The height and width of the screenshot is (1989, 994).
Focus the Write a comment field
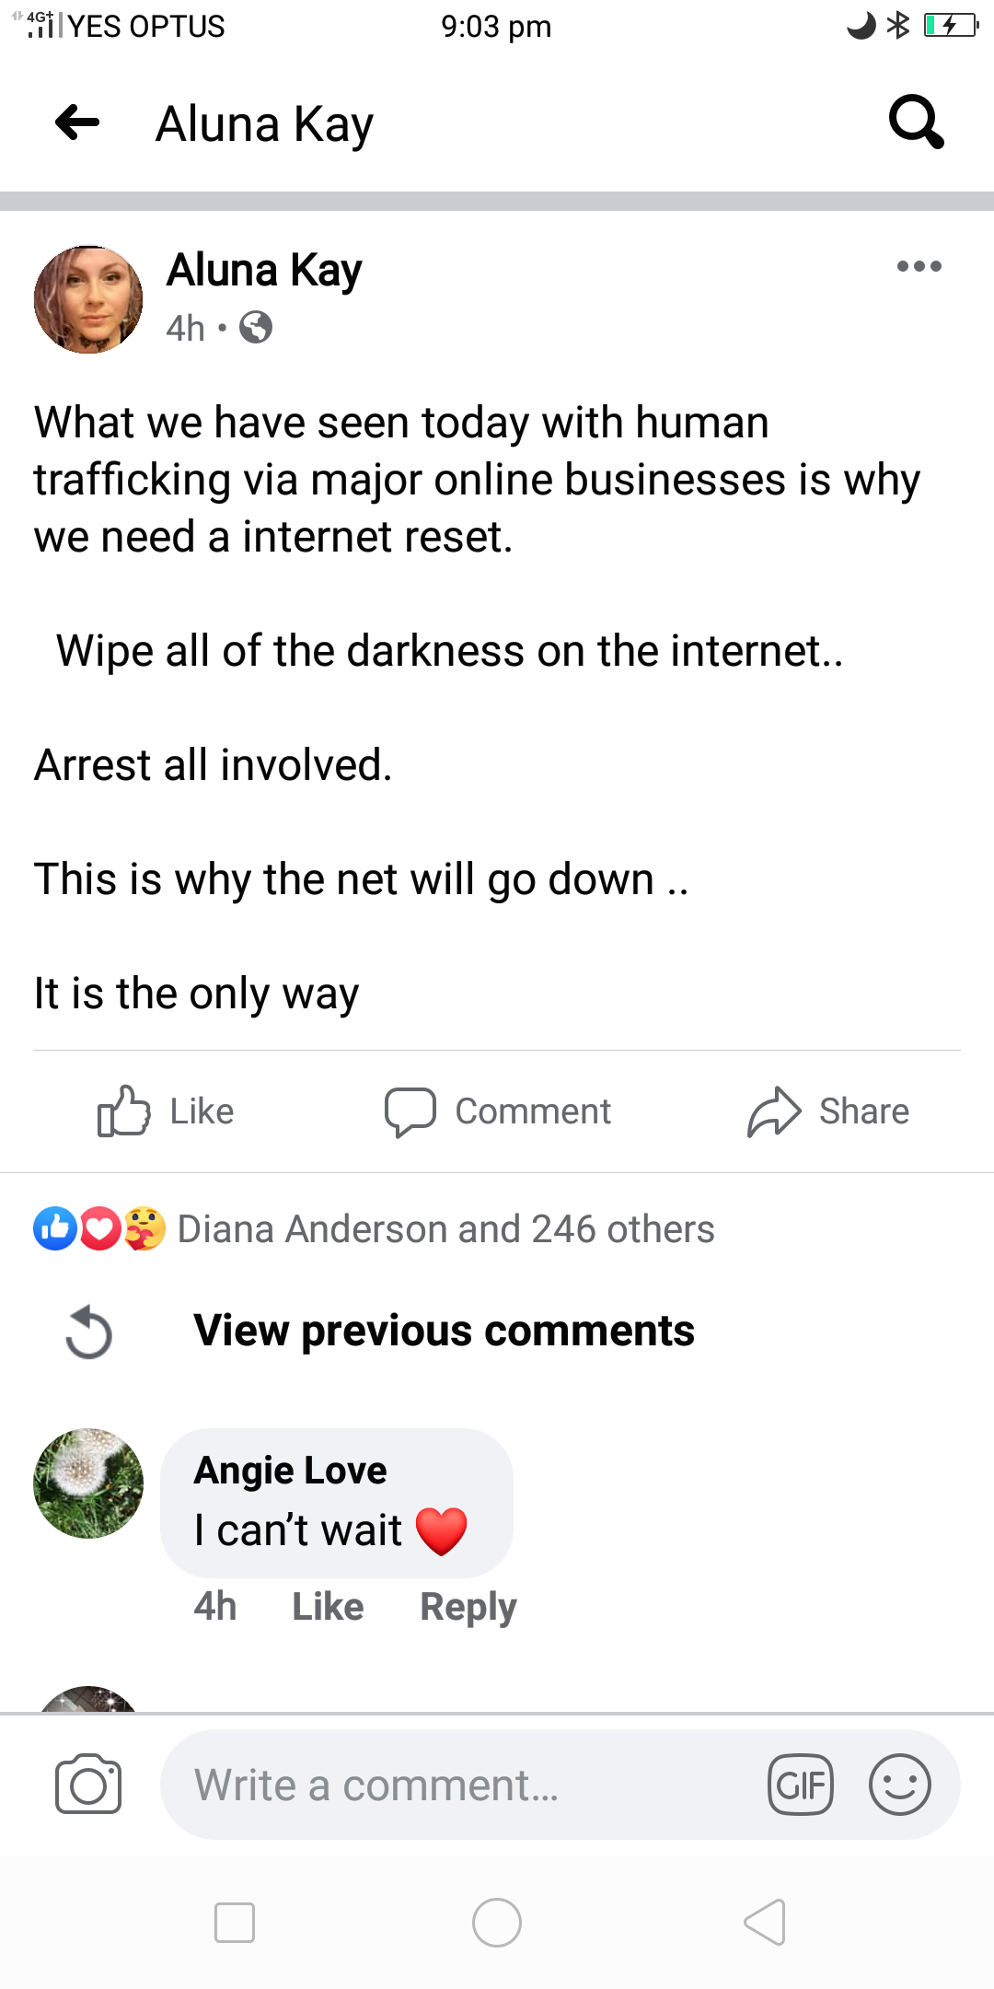pyautogui.click(x=460, y=1785)
